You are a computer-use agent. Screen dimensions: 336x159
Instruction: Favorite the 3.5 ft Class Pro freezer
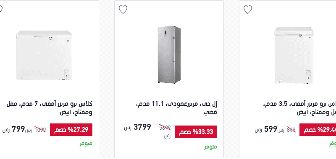248,10
